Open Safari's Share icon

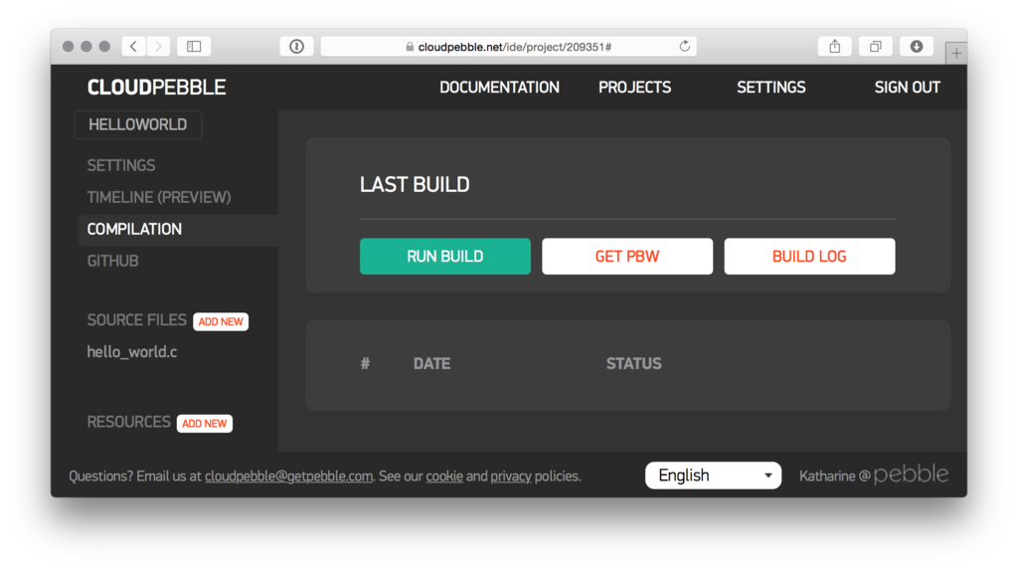click(835, 46)
